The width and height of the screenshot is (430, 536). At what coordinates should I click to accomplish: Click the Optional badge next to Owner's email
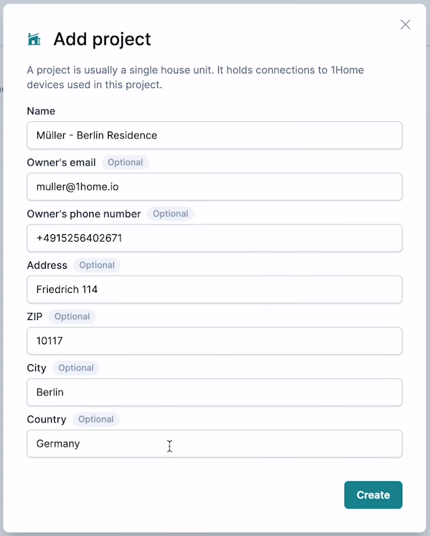coord(125,162)
